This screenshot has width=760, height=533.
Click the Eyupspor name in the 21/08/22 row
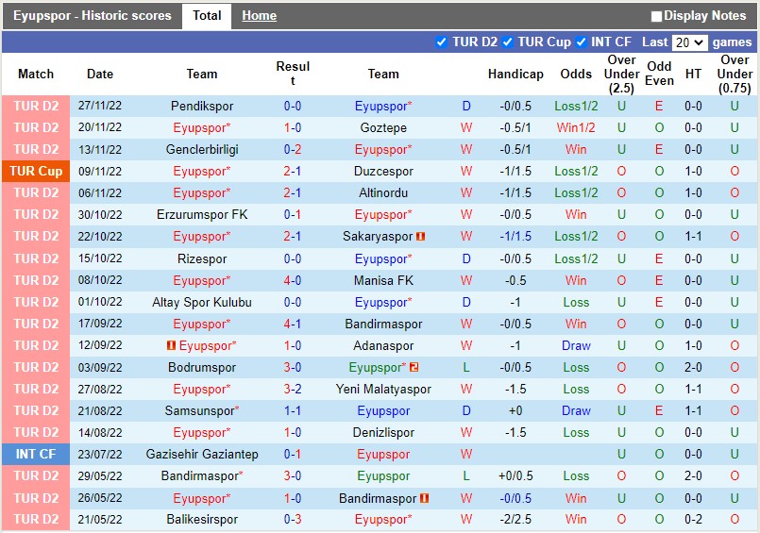coord(383,410)
